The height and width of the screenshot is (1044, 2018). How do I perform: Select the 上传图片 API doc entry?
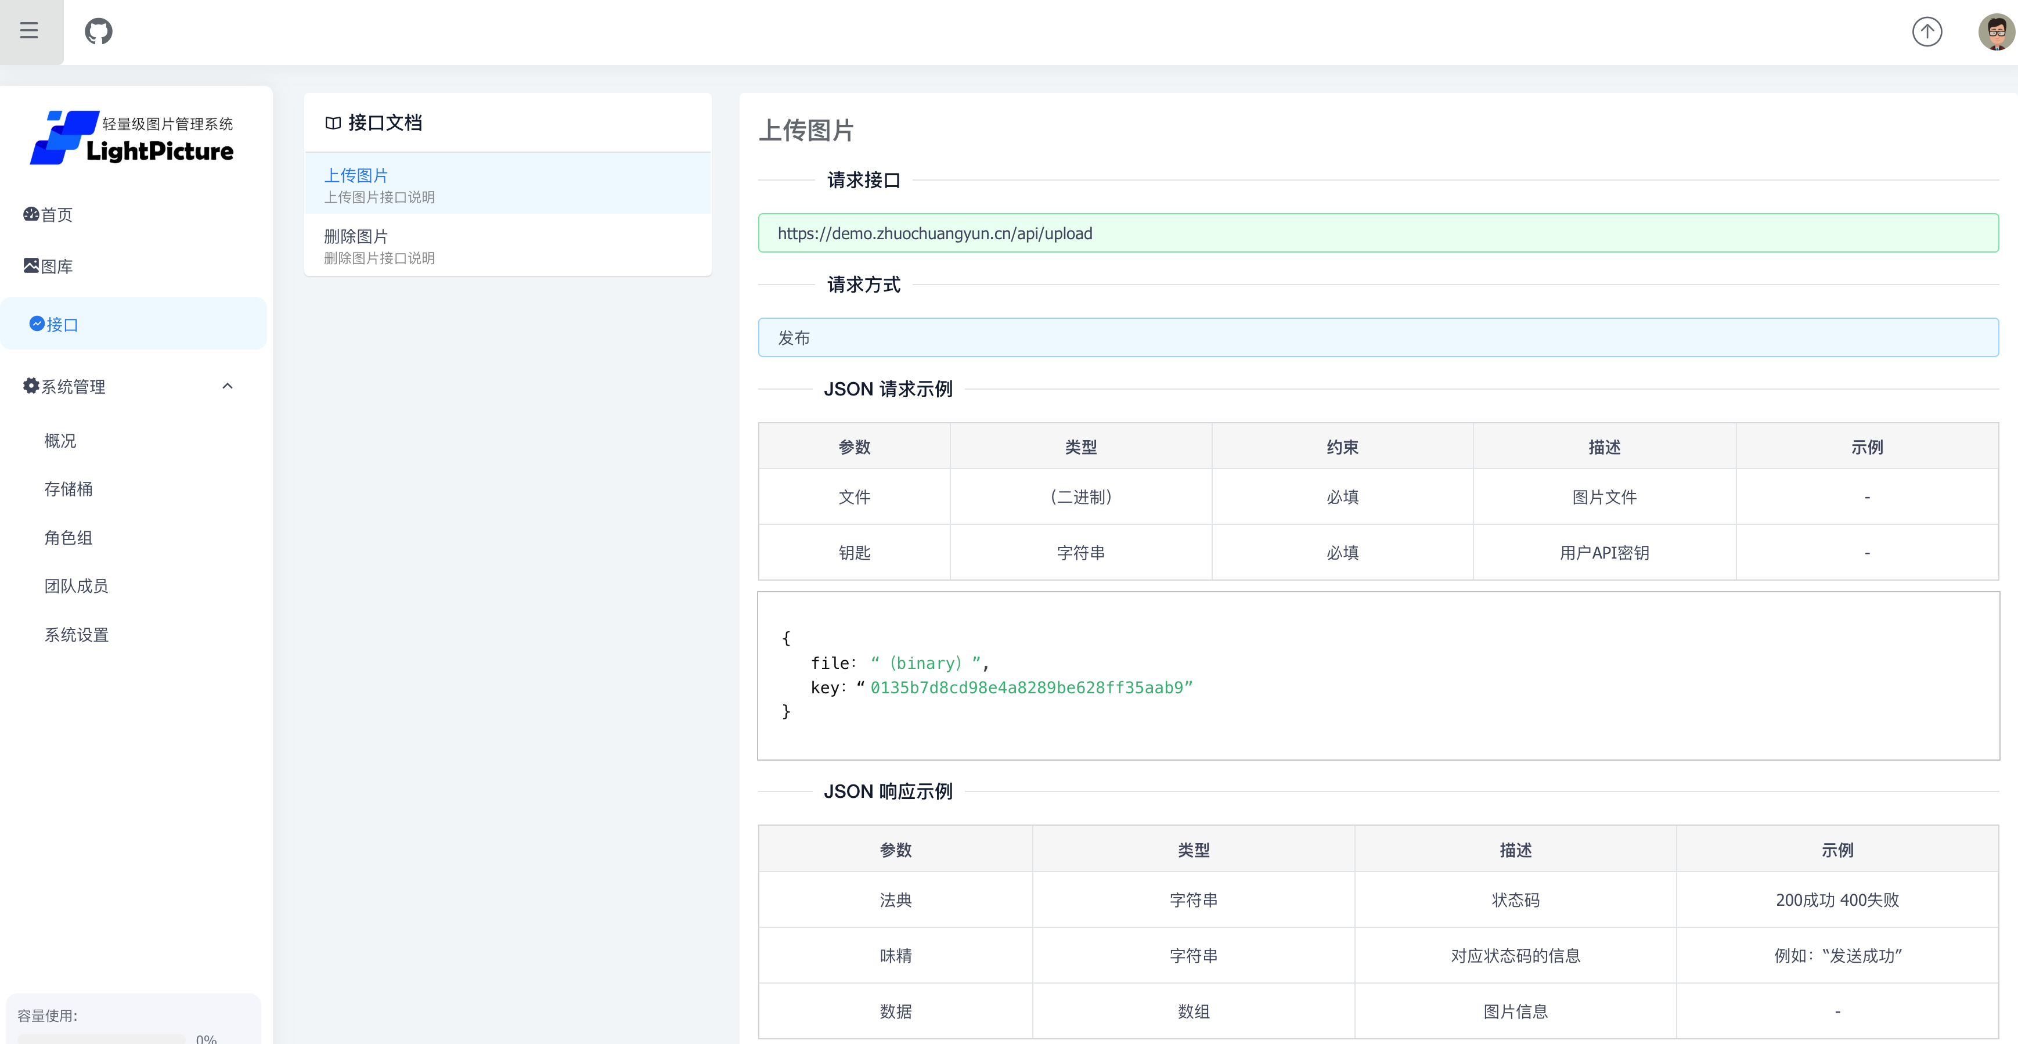(507, 184)
